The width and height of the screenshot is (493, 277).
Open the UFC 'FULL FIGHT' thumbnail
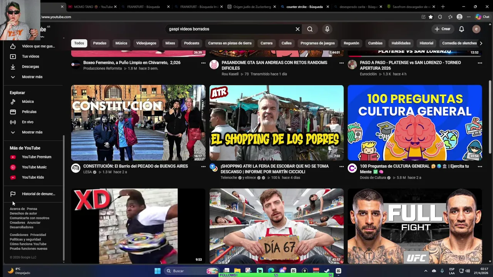pos(415,226)
